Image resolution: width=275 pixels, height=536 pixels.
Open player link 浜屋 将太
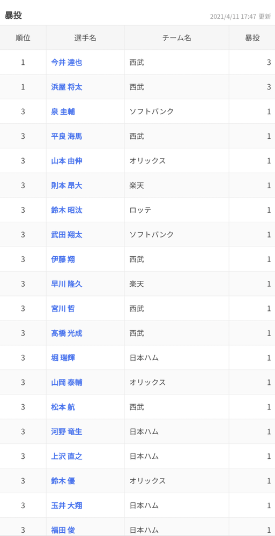[x=66, y=87]
